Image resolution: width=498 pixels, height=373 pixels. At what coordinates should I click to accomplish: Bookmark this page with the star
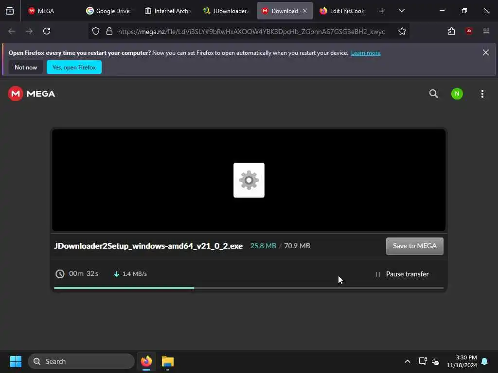[x=402, y=31]
